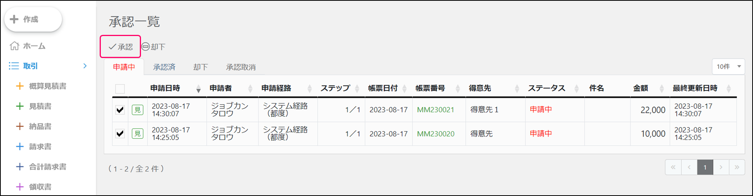Click the plus icon beside 納品書
Screen dimensions: 753x196
click(x=20, y=126)
